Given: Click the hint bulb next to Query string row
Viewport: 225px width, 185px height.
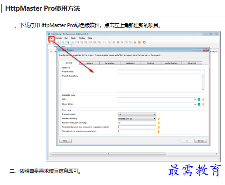Looking at the screenshot, I should click(x=203, y=104).
